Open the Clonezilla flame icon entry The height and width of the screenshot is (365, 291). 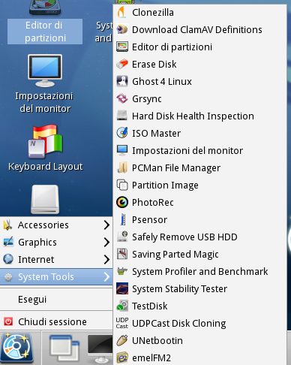pos(121,12)
